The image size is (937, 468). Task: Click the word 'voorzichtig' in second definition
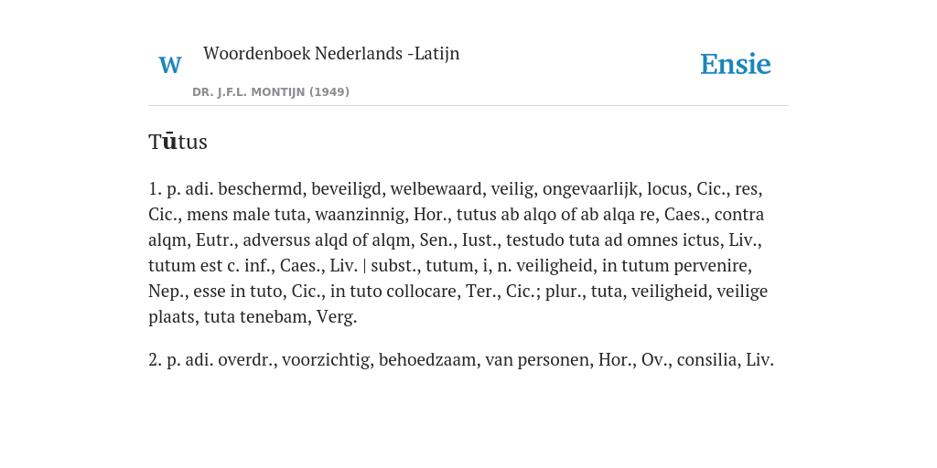(x=328, y=360)
